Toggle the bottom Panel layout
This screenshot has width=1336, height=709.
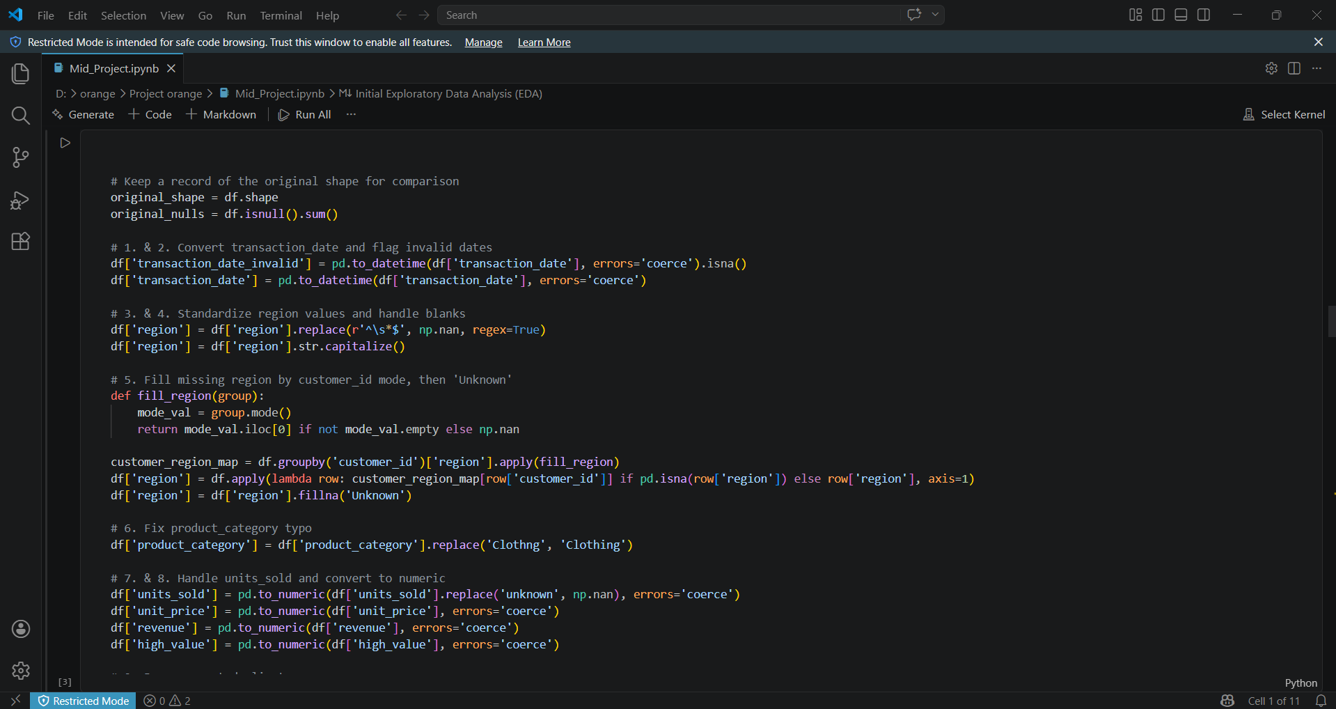pos(1181,15)
